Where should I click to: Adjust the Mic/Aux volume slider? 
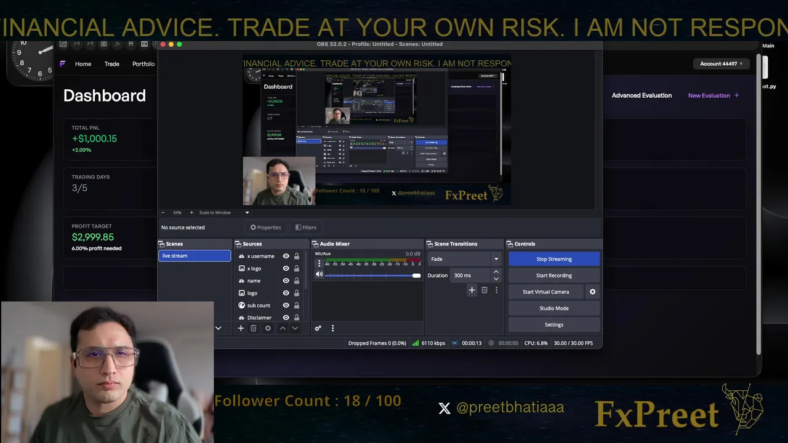point(372,275)
